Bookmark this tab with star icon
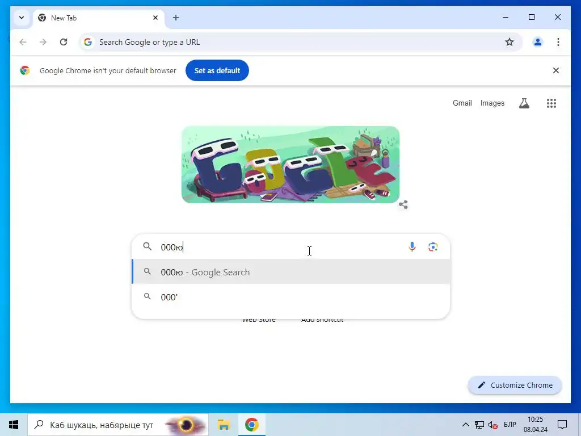 click(x=510, y=42)
